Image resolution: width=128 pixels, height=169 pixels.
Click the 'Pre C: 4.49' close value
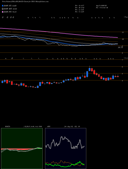[80, 12]
